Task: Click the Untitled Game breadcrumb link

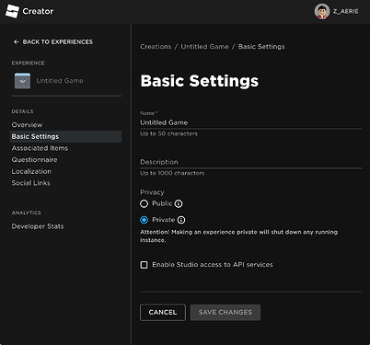Action: (204, 47)
